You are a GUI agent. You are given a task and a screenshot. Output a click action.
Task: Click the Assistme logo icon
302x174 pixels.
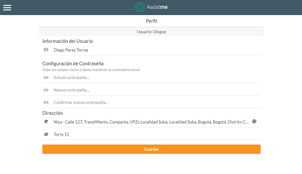click(x=140, y=7)
